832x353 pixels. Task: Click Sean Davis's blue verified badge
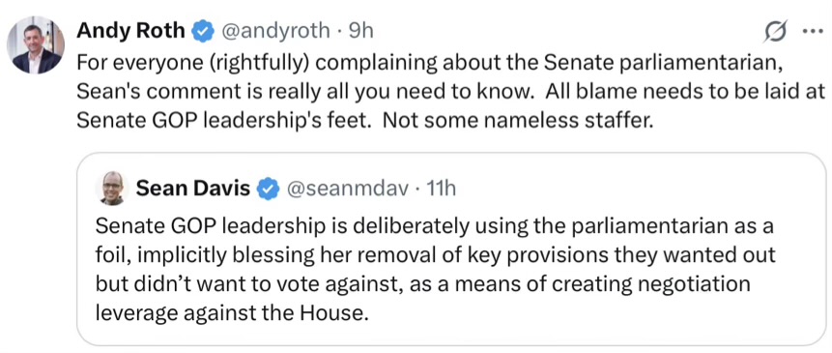268,189
